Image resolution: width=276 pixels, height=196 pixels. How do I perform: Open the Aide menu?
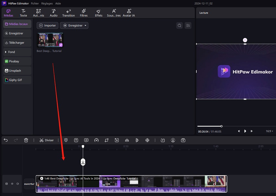(x=58, y=3)
